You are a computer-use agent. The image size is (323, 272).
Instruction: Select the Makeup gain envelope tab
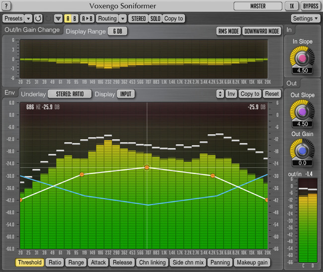pyautogui.click(x=252, y=263)
